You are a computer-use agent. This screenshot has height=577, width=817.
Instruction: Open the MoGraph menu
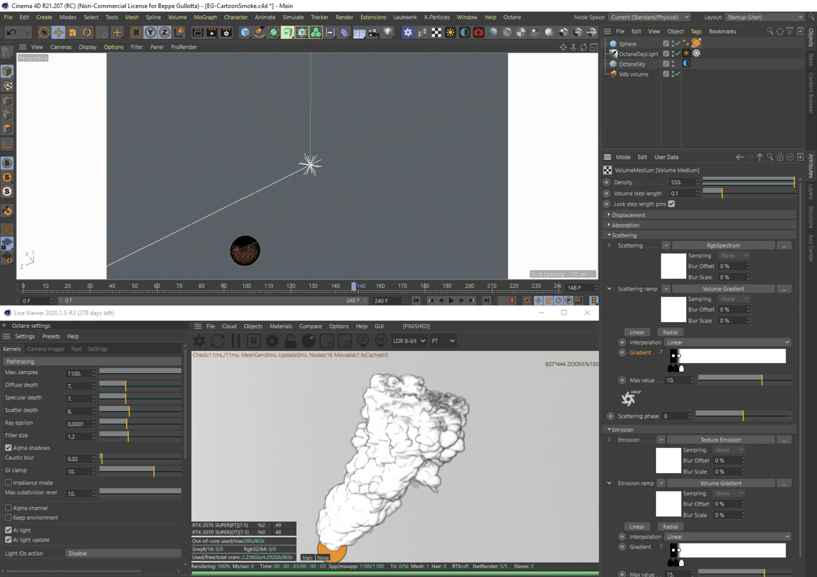pyautogui.click(x=205, y=17)
